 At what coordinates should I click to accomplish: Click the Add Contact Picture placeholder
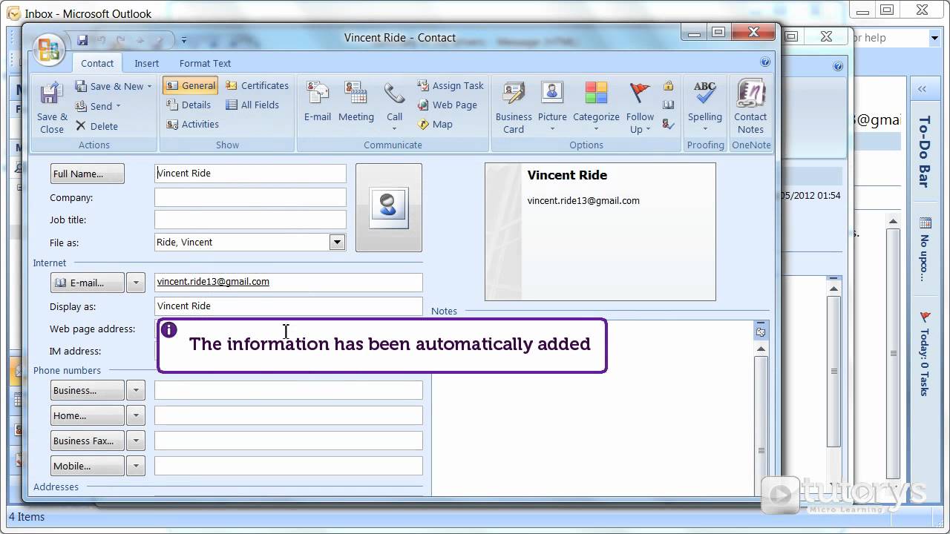[389, 207]
